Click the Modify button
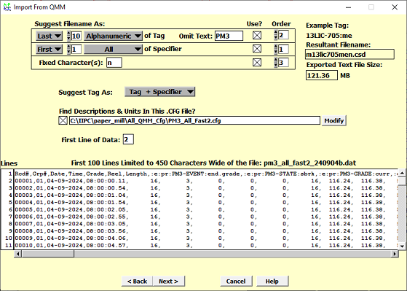 click(x=333, y=120)
